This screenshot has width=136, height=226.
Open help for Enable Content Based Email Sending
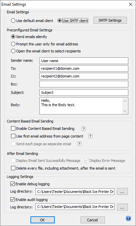coord(84,129)
